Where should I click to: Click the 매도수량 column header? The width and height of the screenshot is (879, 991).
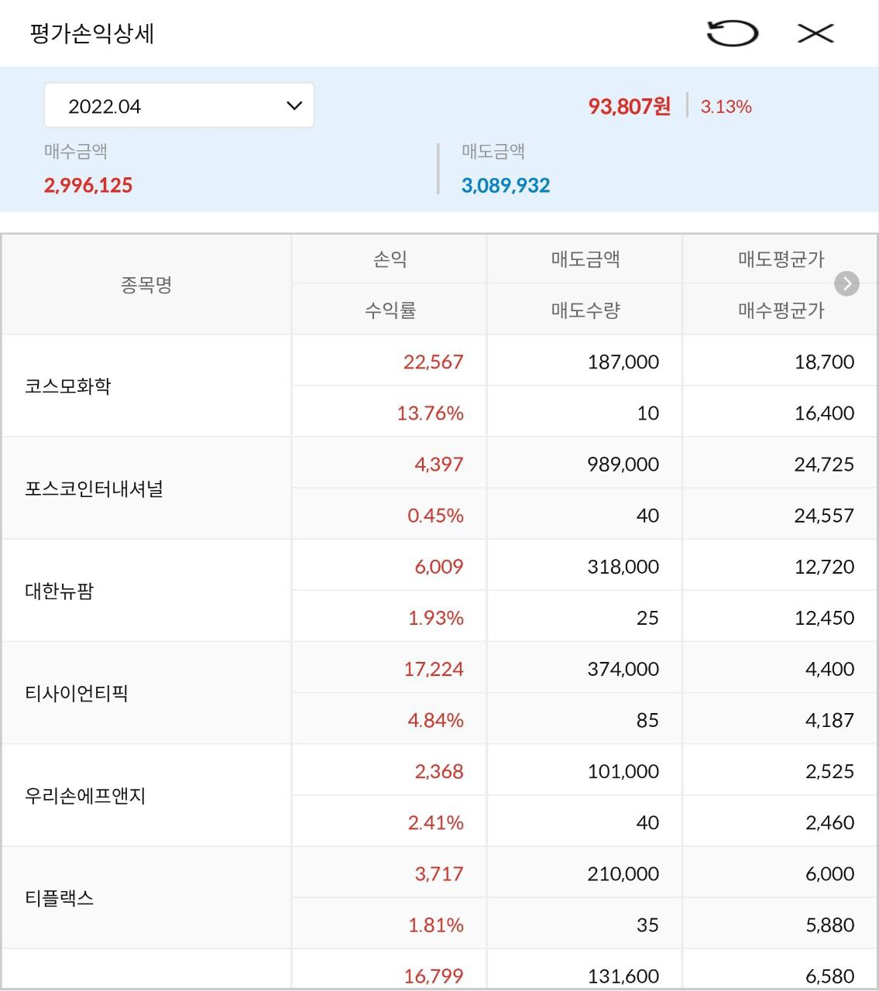pos(585,310)
